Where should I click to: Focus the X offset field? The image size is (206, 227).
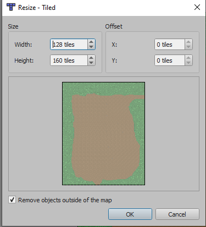click(x=170, y=45)
